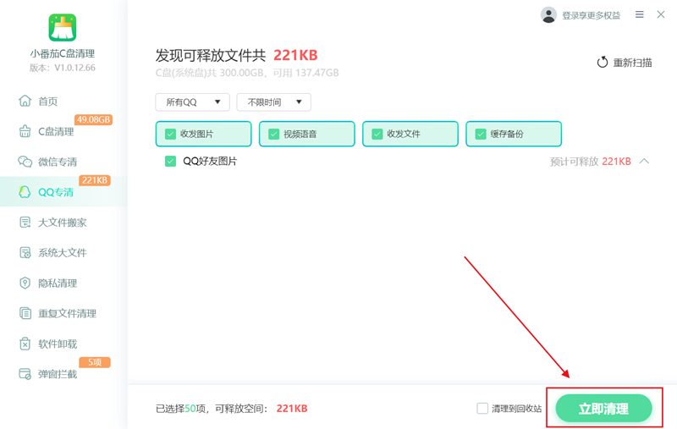The height and width of the screenshot is (429, 677).
Task: Switch to 系统大文件 menu item
Action: 64,252
